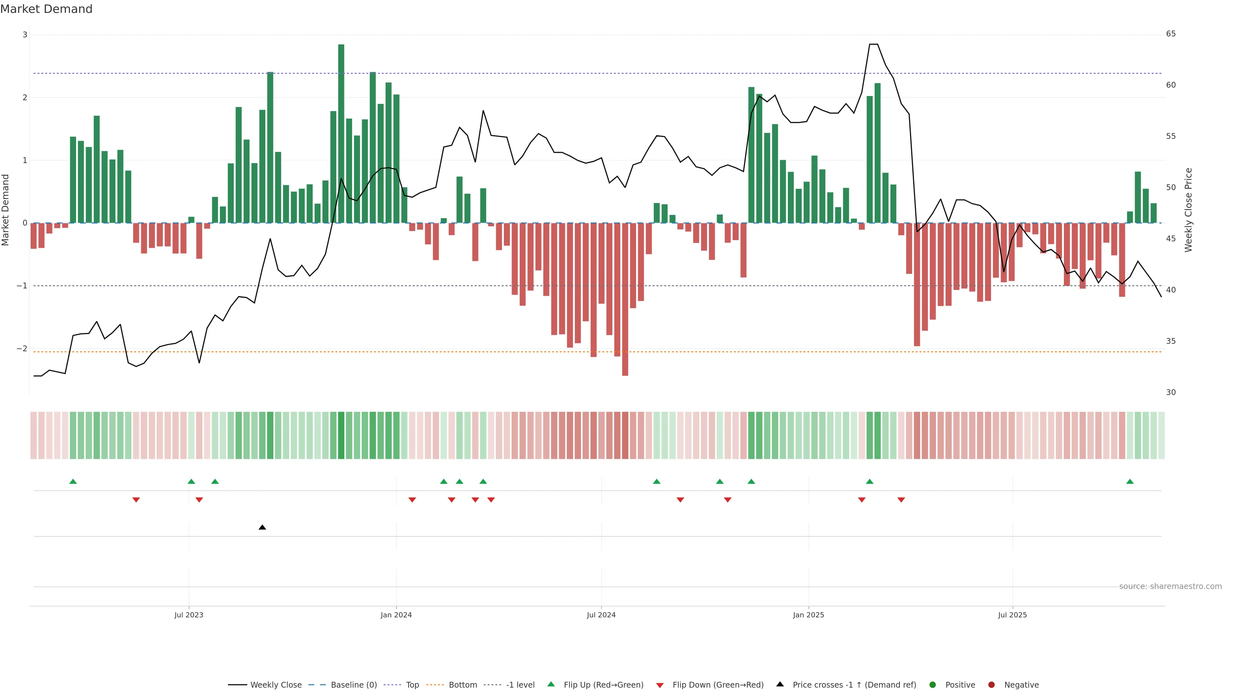Toggle the Top dotted line legend entry
The image size is (1238, 696).
pos(412,685)
